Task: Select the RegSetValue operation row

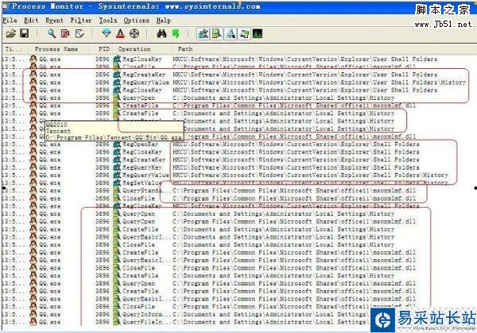Action: pos(238,183)
